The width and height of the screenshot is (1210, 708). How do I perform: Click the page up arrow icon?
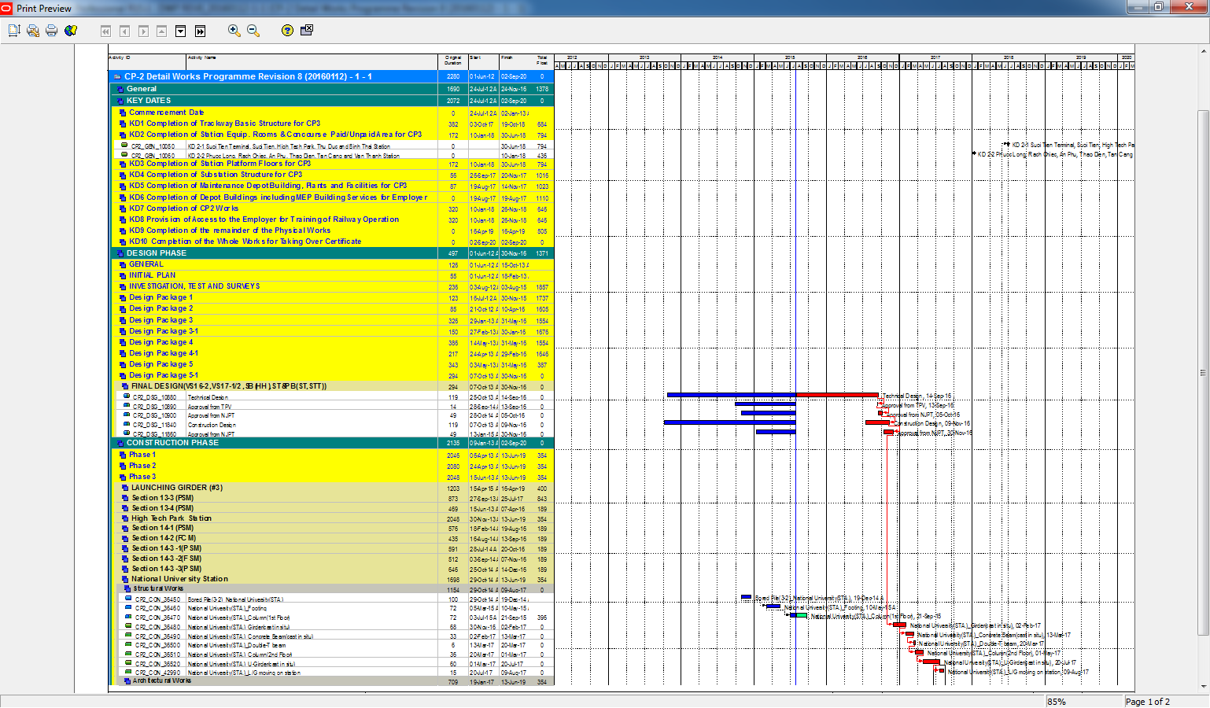pyautogui.click(x=161, y=31)
